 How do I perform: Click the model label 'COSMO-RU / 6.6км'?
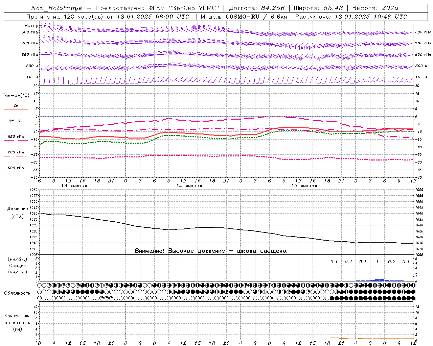(x=256, y=17)
